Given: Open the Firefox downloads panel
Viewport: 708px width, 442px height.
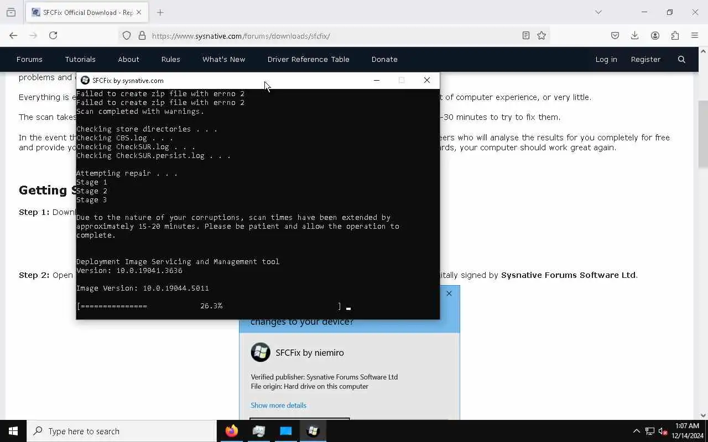Looking at the screenshot, I should (x=635, y=35).
